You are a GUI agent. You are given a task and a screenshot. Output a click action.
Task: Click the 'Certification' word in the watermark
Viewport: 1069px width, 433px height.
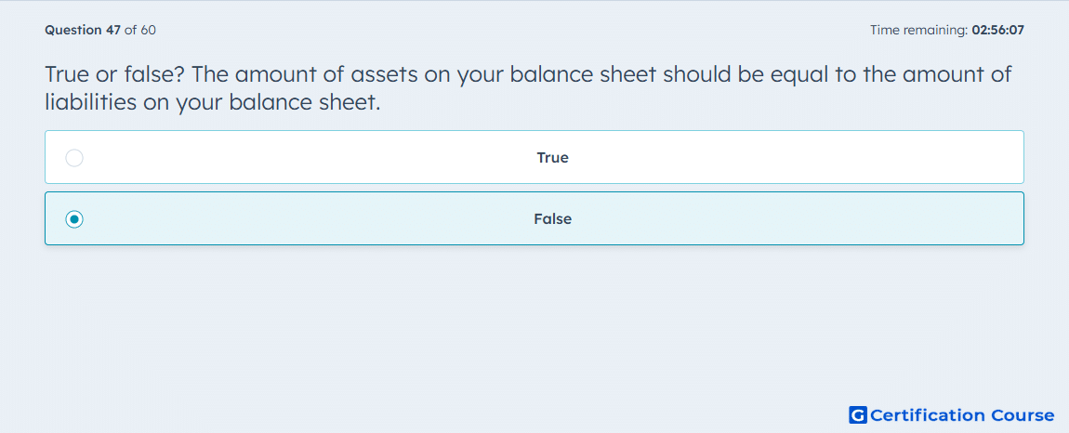coord(927,415)
